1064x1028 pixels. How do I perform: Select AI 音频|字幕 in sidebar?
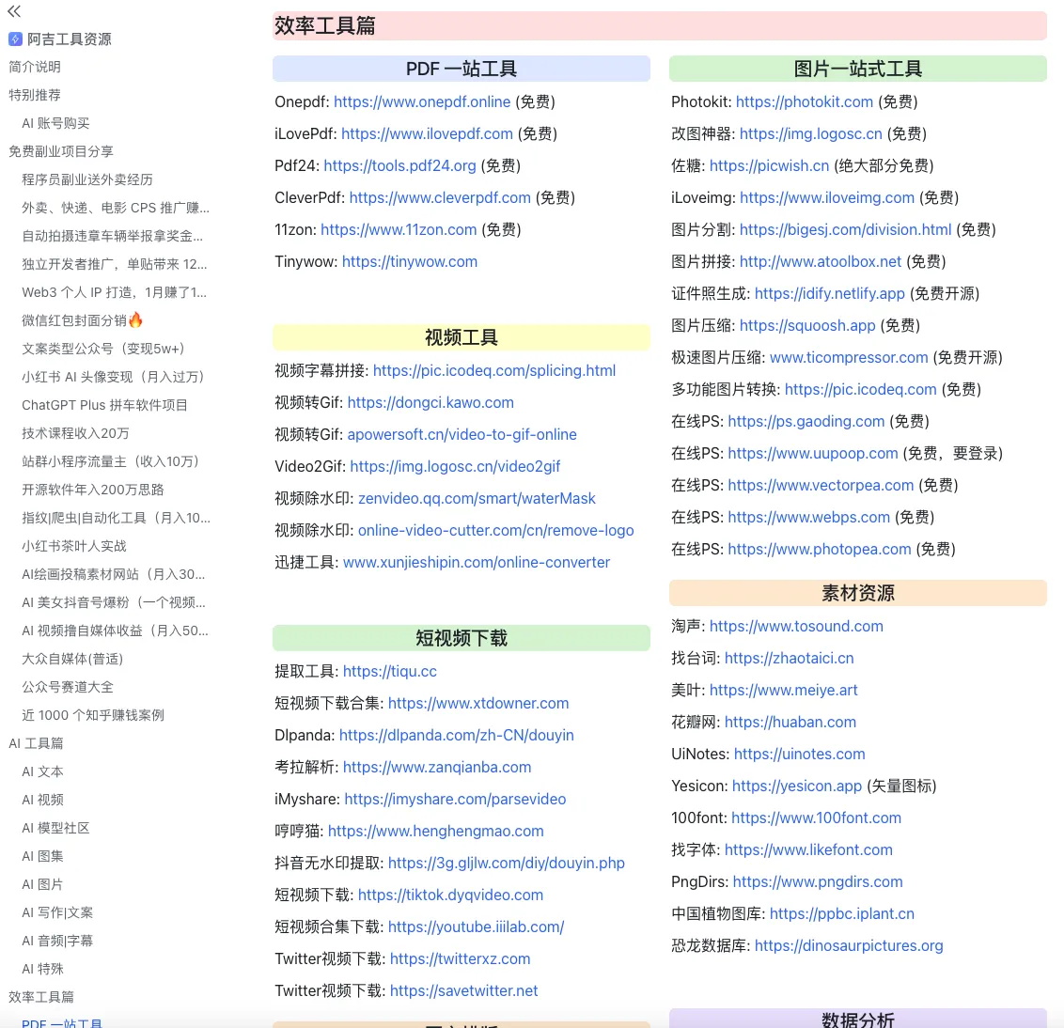point(57,941)
